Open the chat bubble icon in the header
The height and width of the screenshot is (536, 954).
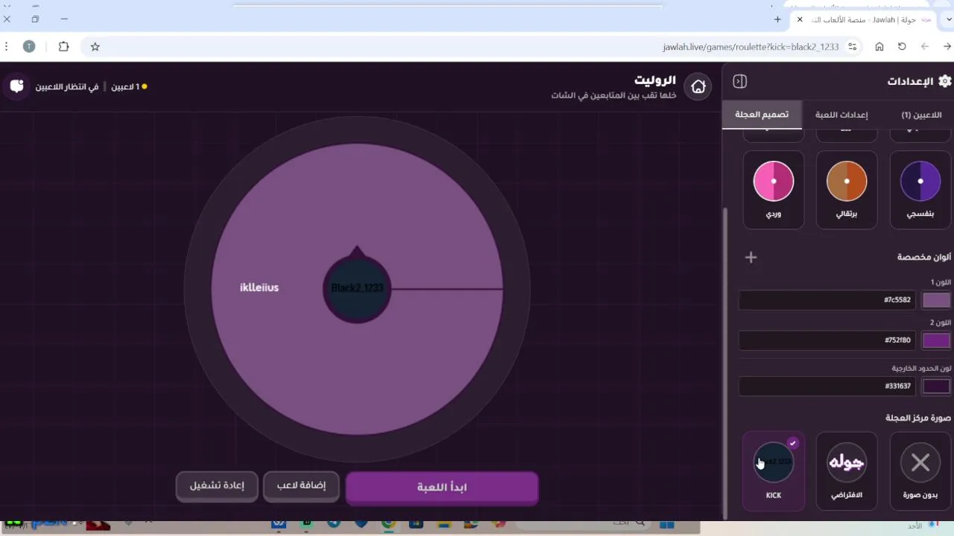click(16, 86)
